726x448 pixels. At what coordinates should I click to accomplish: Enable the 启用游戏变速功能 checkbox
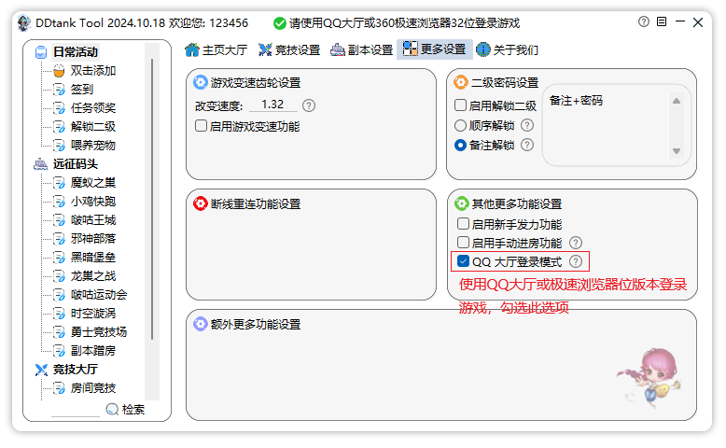pos(201,126)
